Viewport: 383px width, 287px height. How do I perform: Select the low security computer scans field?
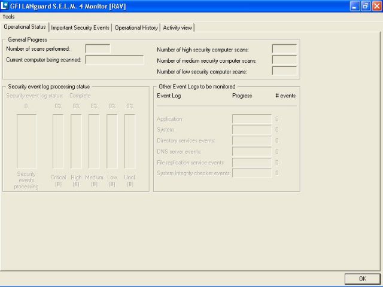(284, 71)
